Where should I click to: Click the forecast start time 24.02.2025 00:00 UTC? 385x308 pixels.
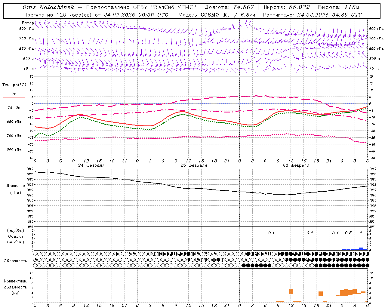point(136,15)
